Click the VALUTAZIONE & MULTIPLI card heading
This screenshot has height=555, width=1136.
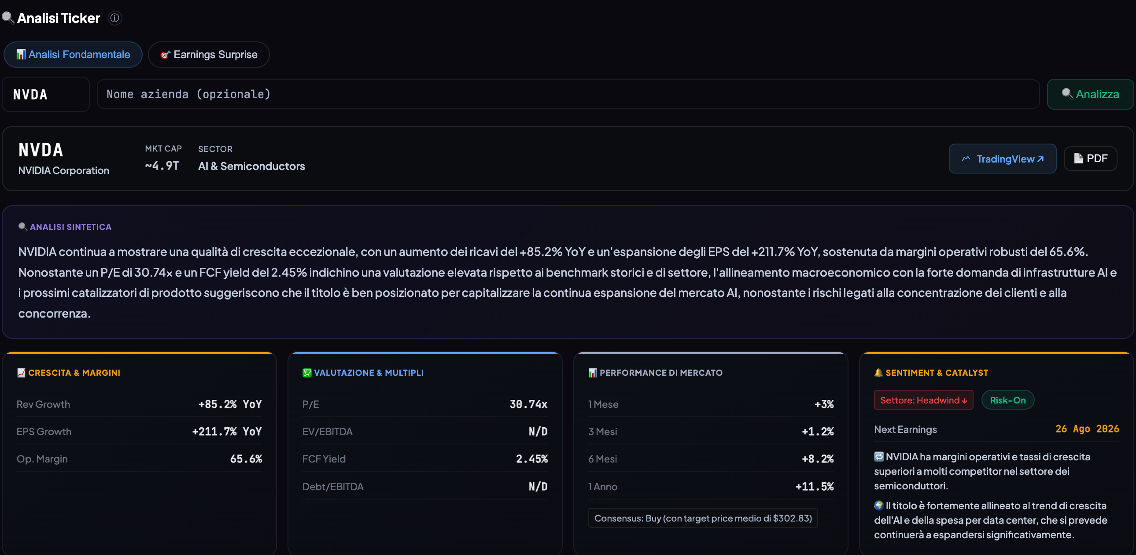pyautogui.click(x=369, y=373)
